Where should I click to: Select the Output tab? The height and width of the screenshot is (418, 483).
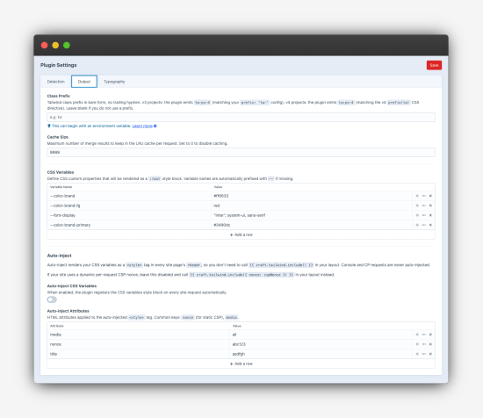point(84,82)
